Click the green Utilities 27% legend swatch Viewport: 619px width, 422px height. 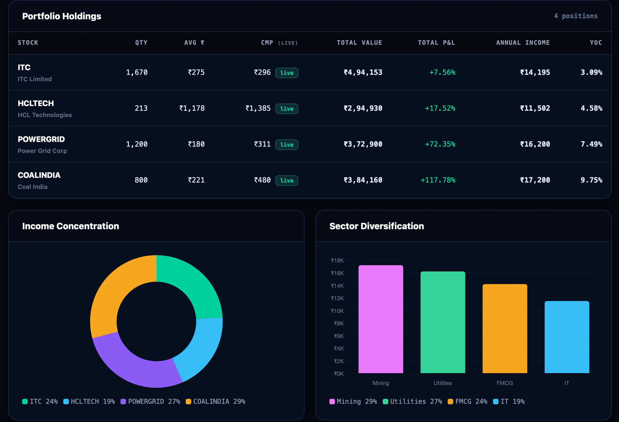click(385, 402)
